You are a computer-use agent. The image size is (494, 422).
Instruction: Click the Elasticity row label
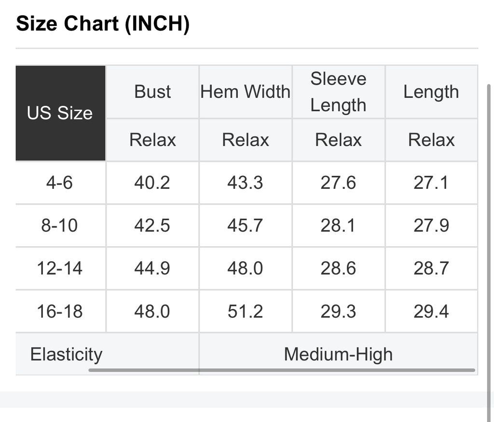(67, 354)
